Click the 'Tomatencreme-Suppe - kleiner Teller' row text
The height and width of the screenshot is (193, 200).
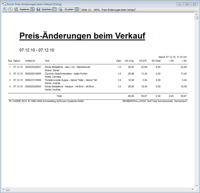click(x=71, y=80)
